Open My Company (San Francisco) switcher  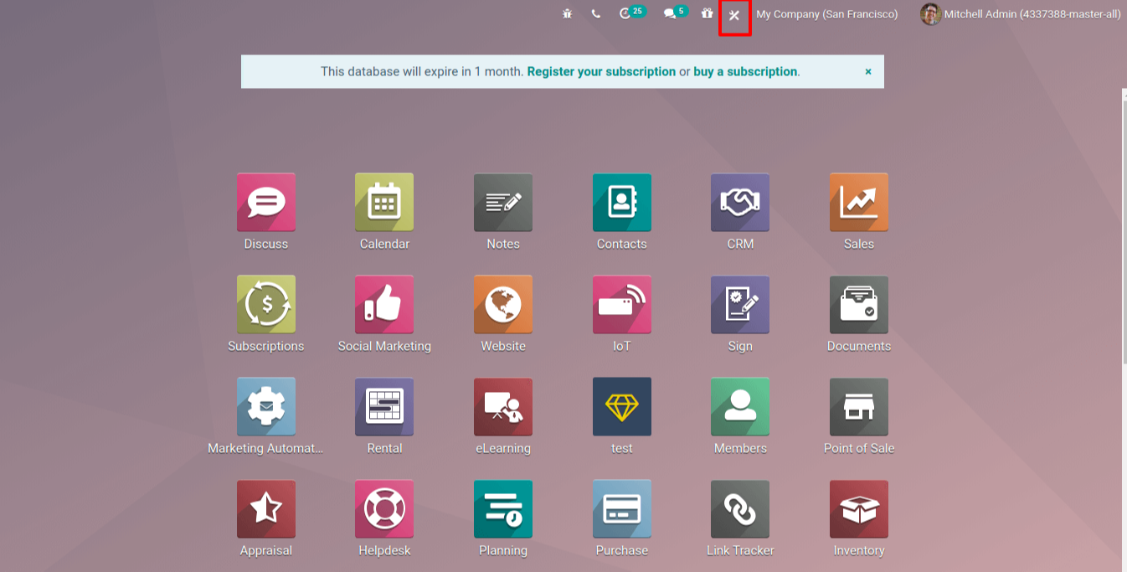(x=827, y=14)
